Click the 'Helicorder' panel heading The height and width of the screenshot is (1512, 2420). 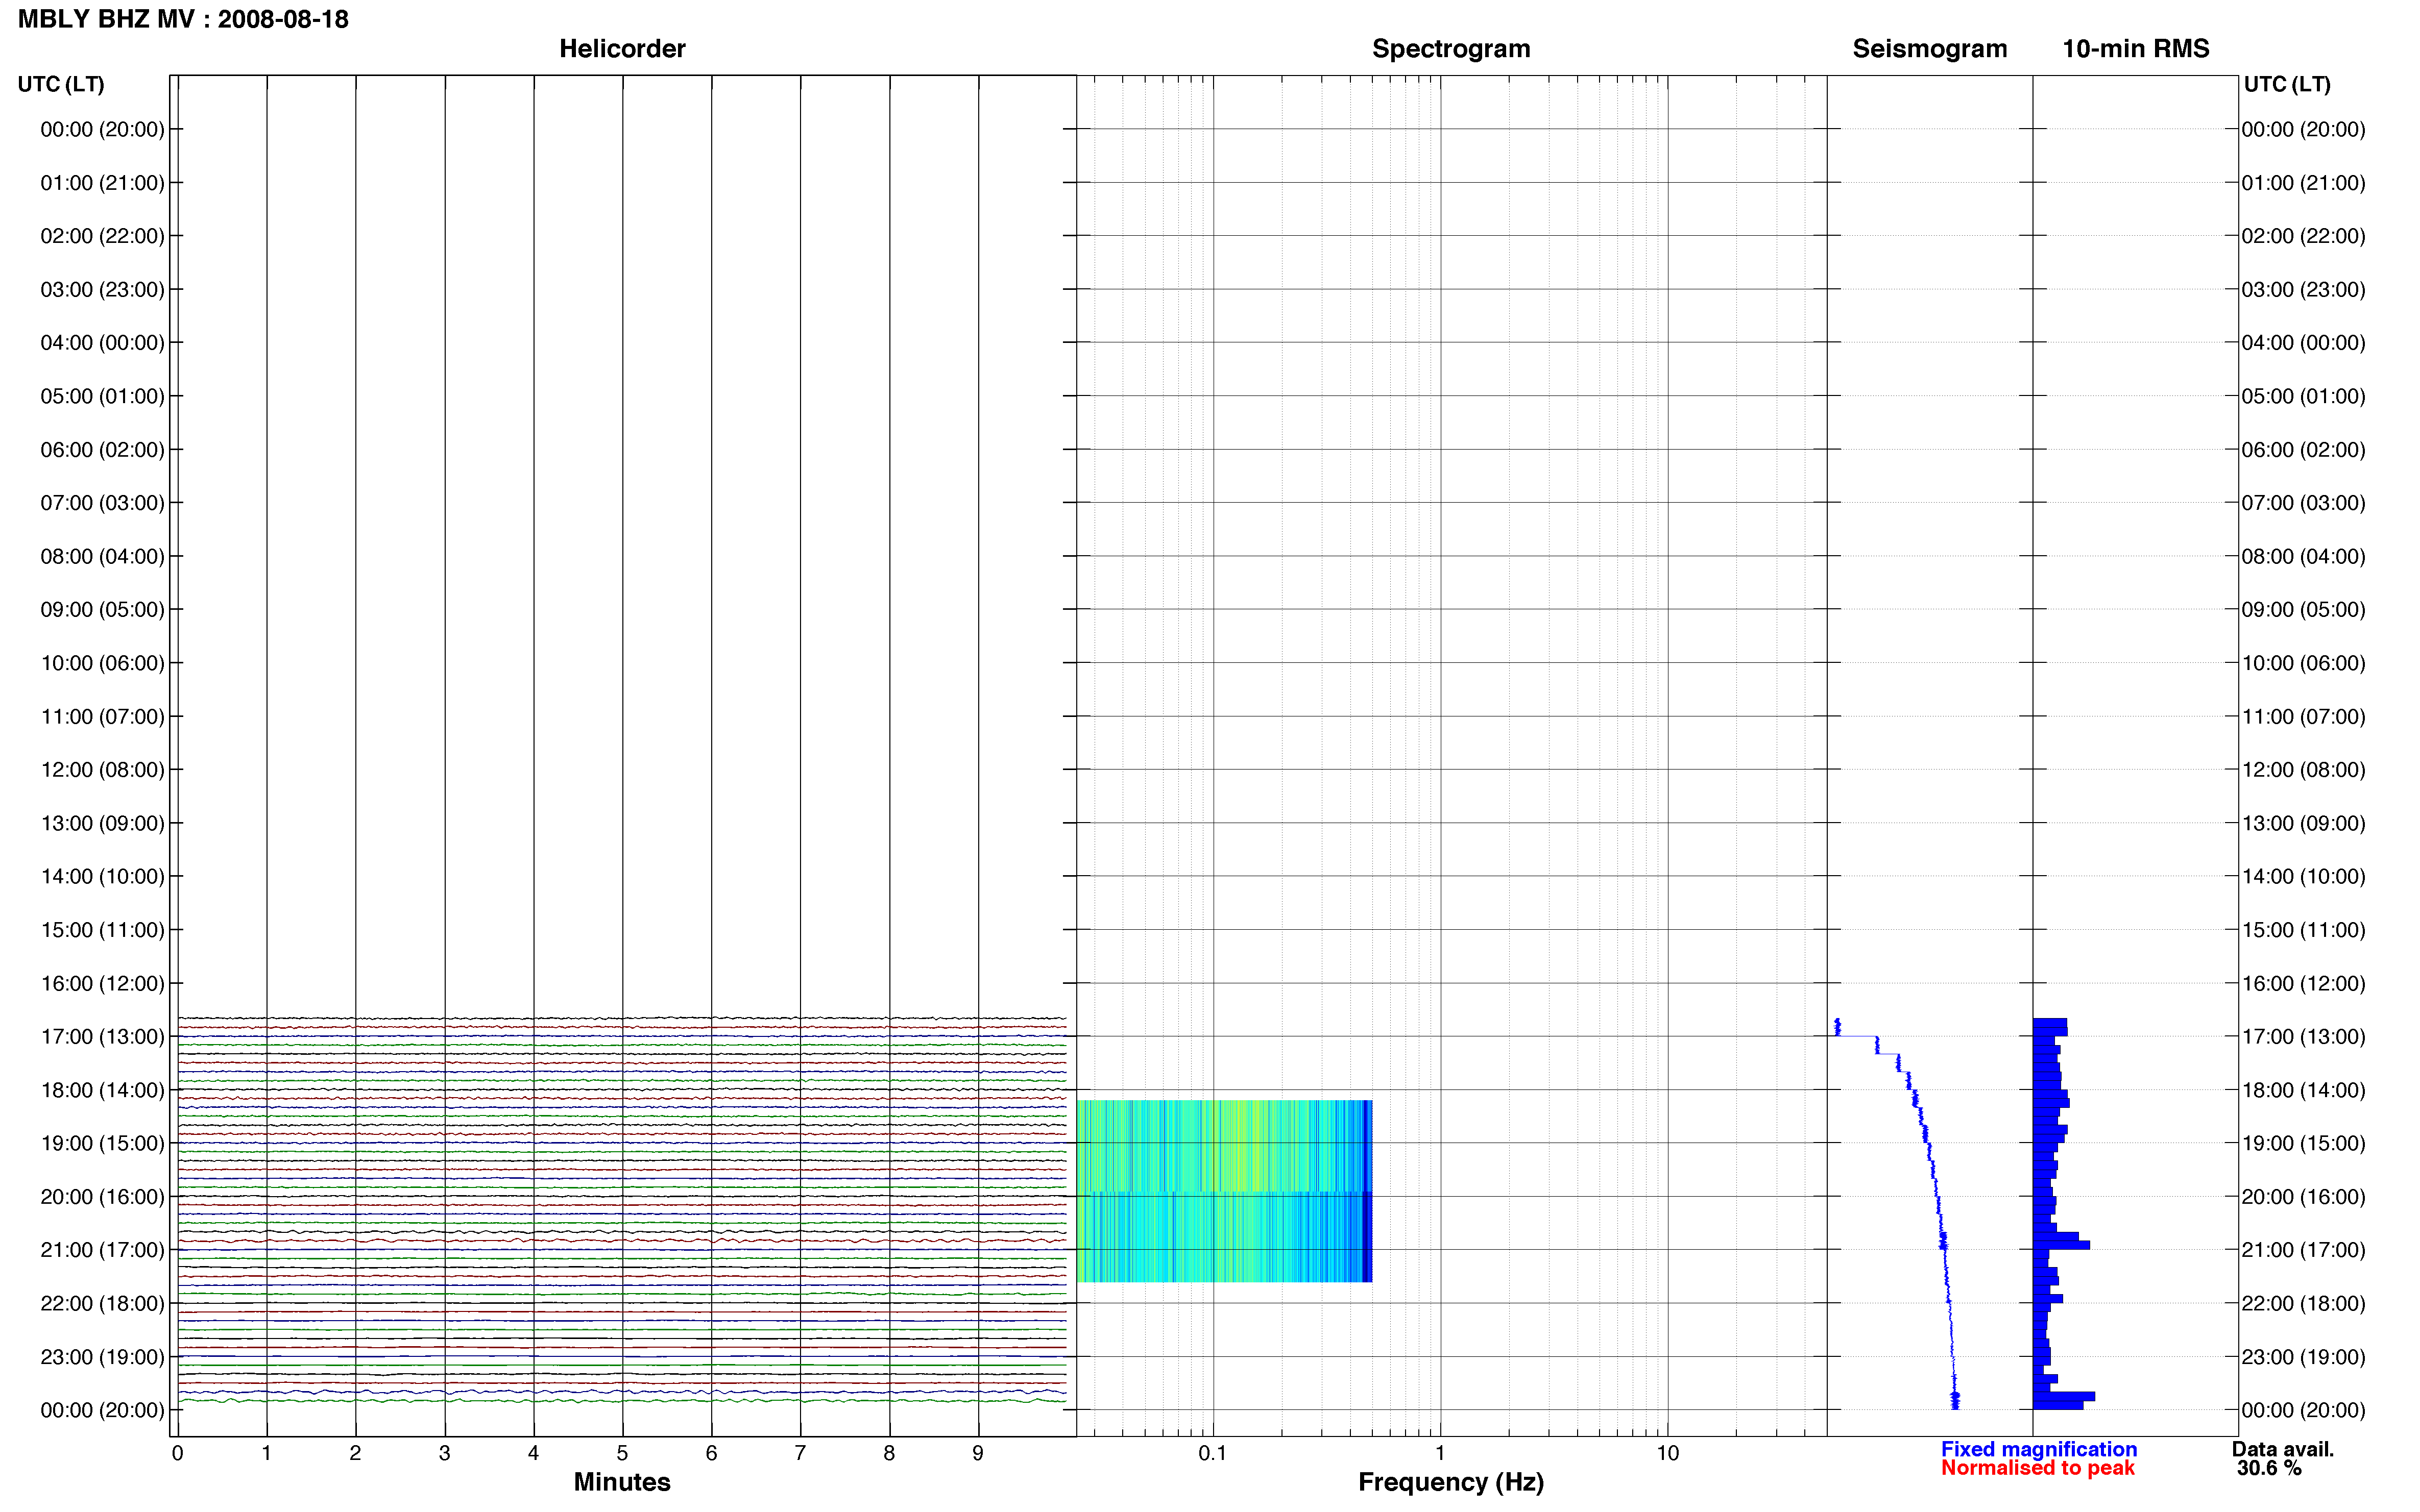[x=621, y=49]
